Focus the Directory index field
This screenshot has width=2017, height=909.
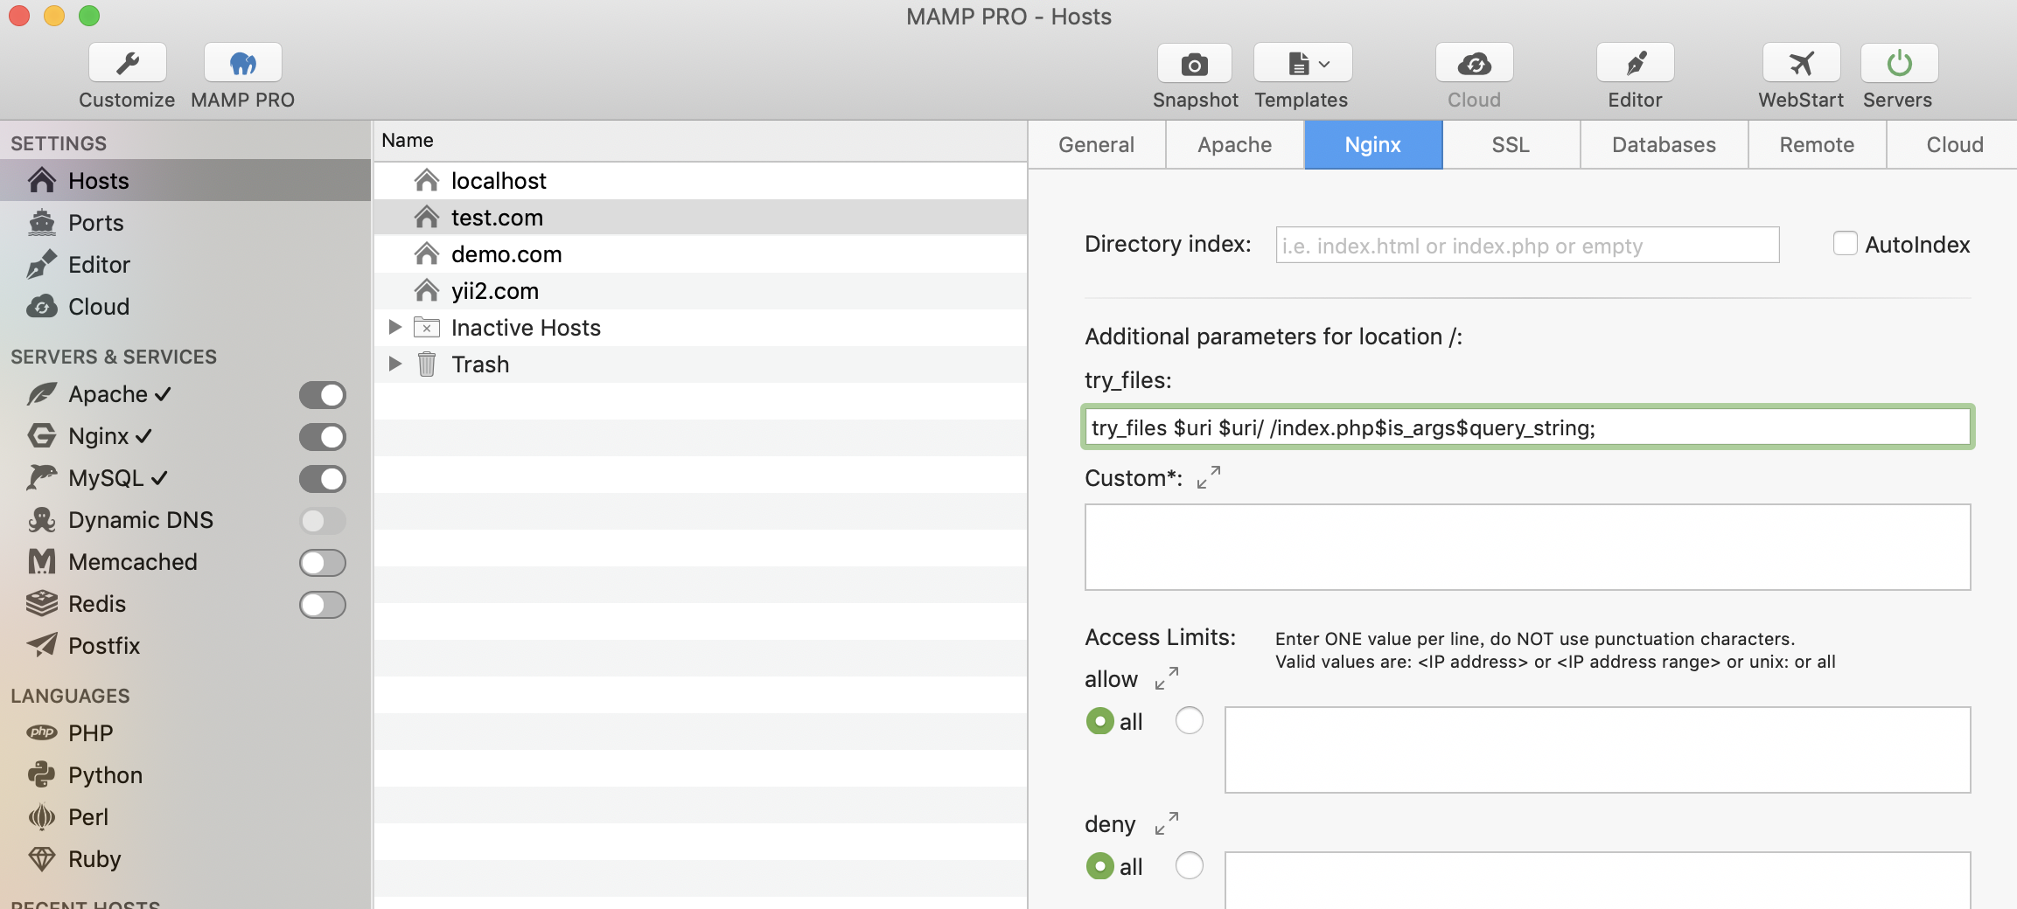1527,245
